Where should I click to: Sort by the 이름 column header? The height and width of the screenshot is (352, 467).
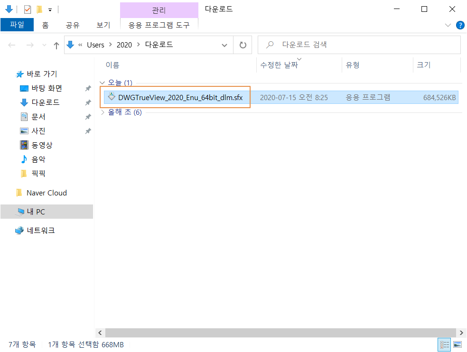pyautogui.click(x=112, y=65)
